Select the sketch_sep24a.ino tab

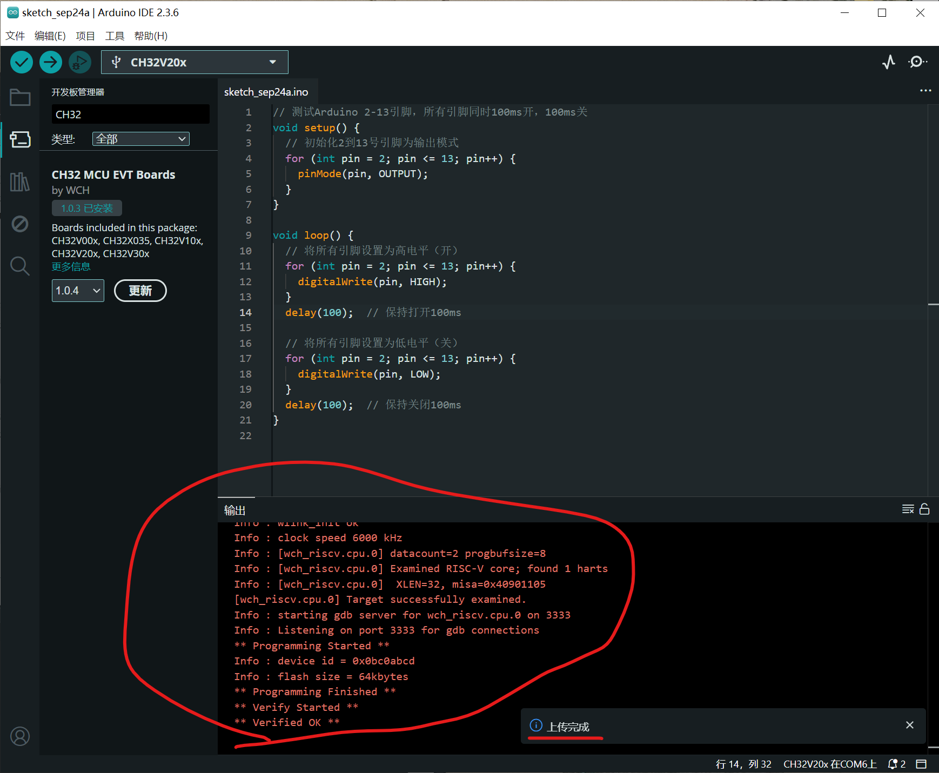(x=266, y=92)
